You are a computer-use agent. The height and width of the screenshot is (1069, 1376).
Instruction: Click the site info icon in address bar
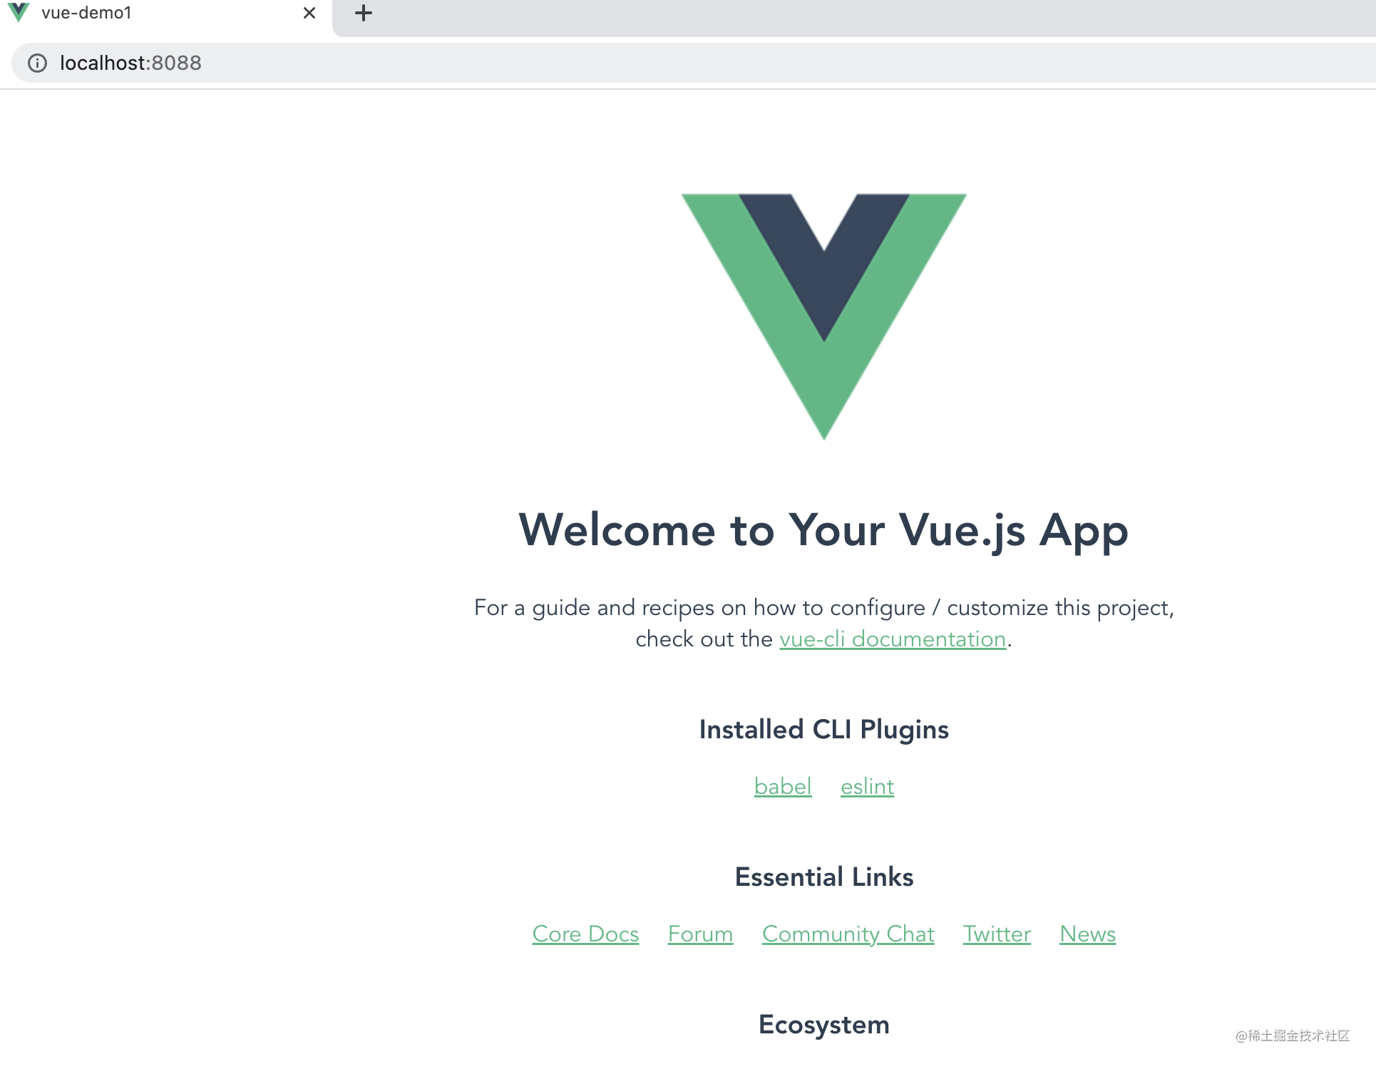pyautogui.click(x=37, y=63)
